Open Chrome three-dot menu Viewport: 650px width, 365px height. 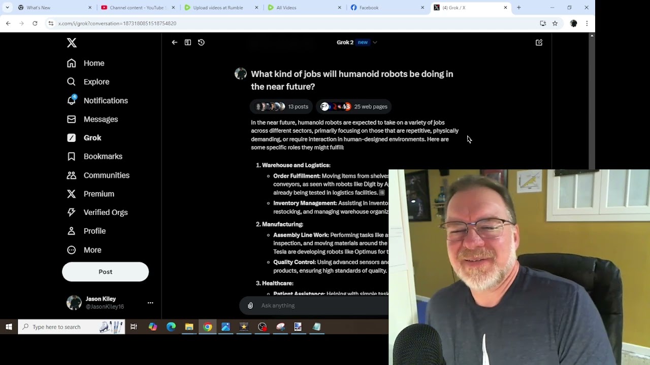tap(587, 23)
